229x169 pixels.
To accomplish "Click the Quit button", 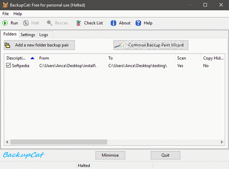I will [x=166, y=155].
